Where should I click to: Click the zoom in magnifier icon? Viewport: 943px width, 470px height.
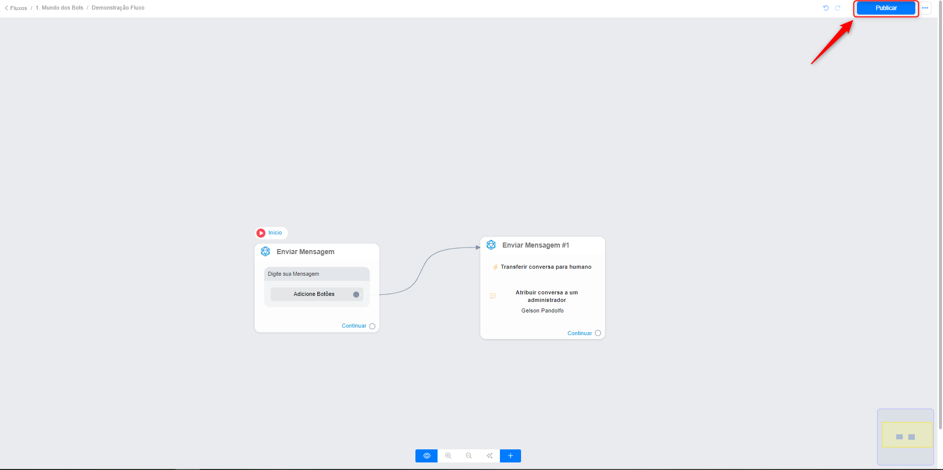pyautogui.click(x=448, y=456)
